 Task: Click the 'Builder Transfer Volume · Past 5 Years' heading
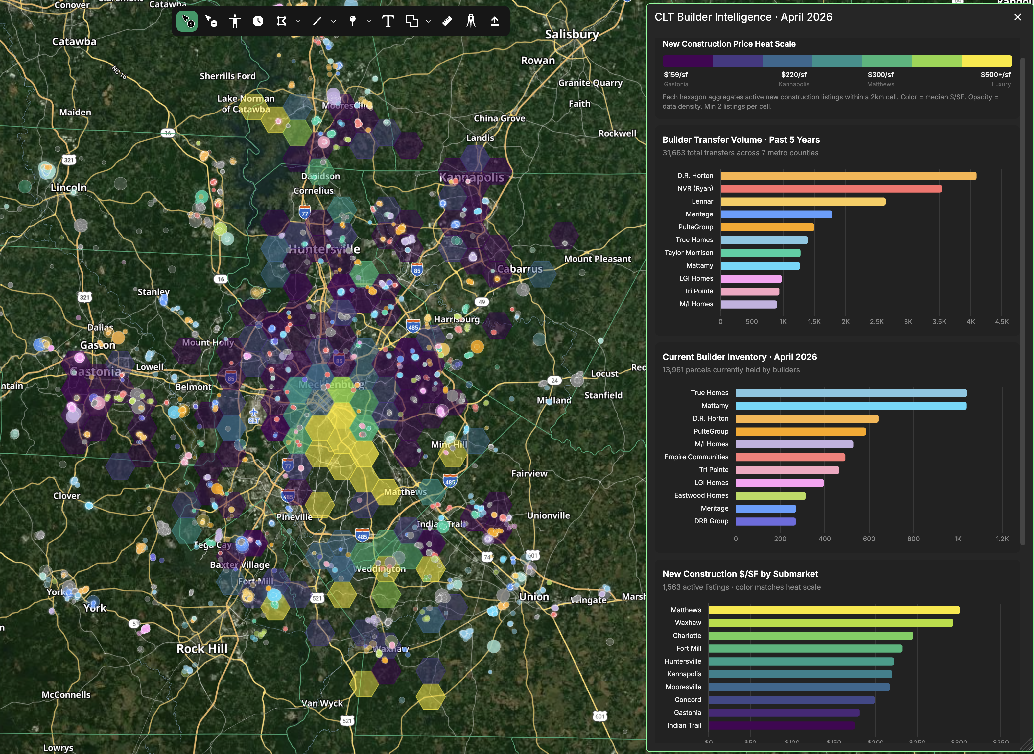[741, 140]
